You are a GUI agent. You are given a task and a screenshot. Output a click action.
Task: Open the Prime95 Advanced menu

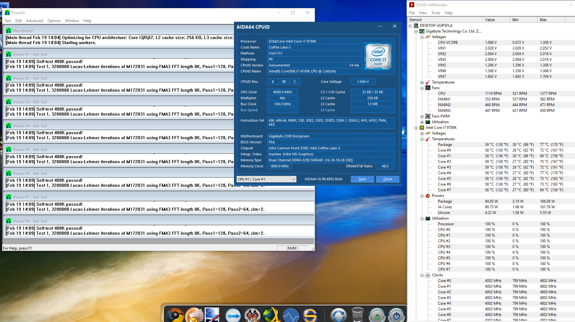coord(34,21)
